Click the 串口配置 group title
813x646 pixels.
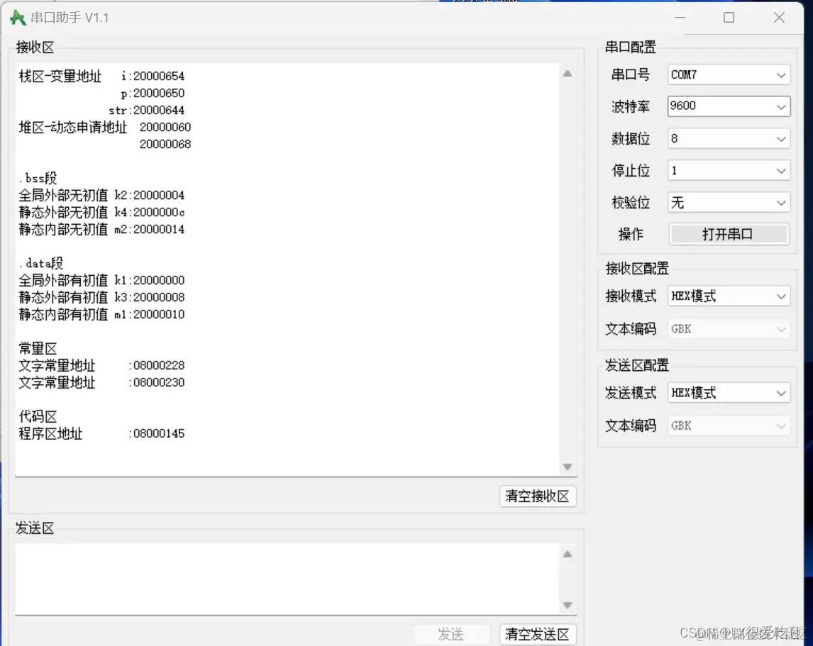[x=631, y=48]
